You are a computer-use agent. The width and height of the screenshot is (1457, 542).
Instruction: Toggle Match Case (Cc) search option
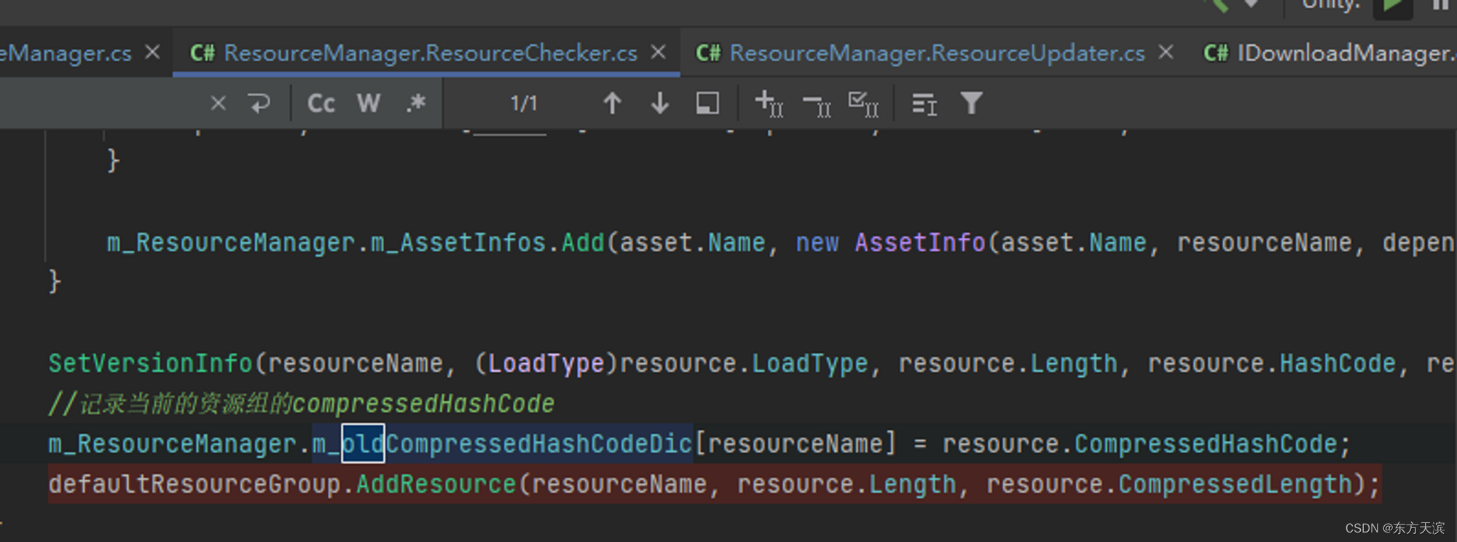[x=321, y=103]
